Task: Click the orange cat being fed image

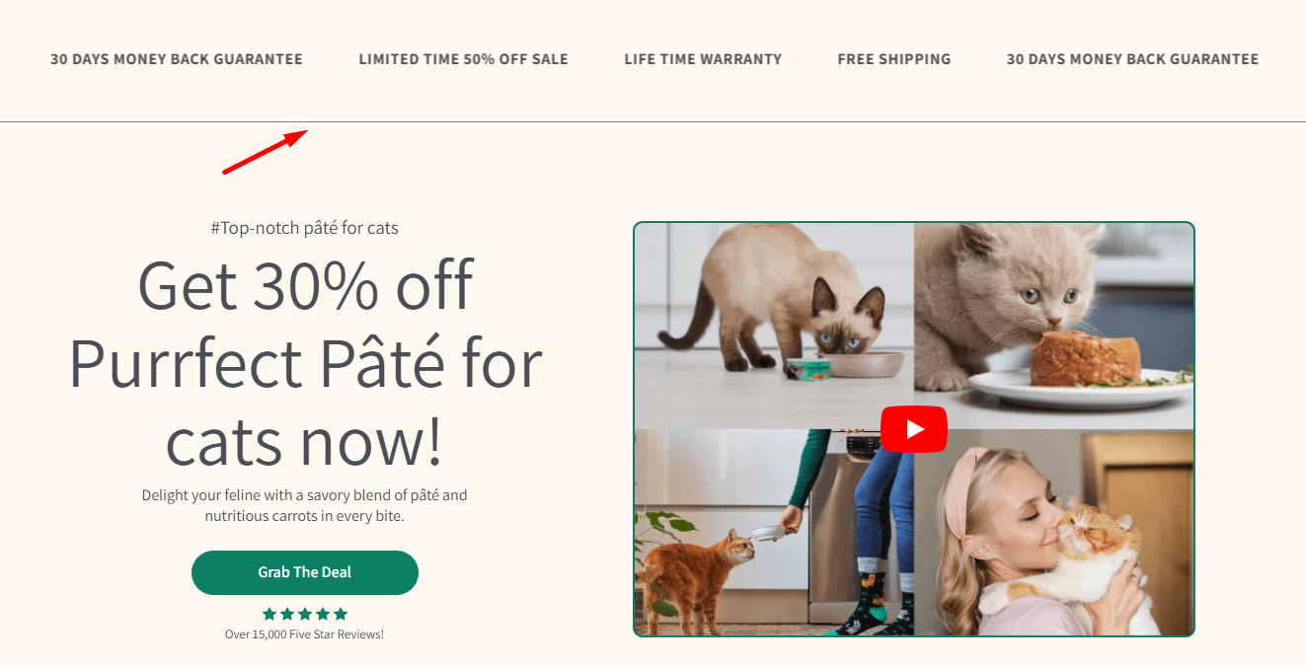Action: pos(774,532)
